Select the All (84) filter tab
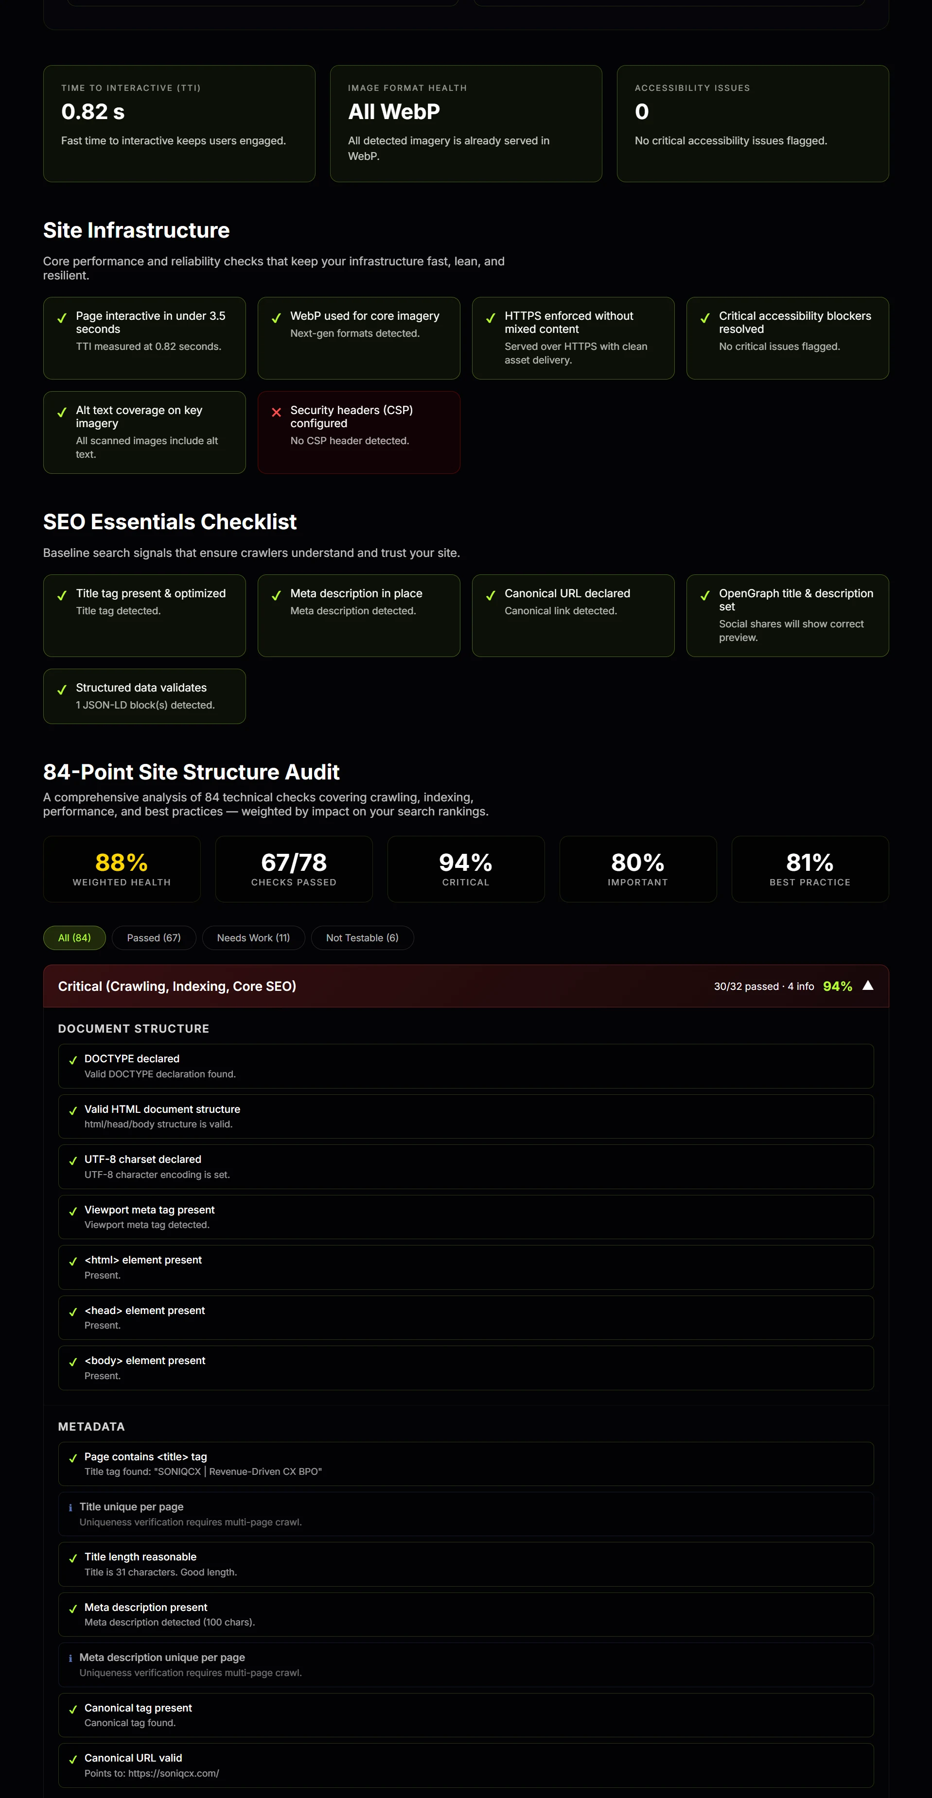932x1798 pixels. coord(74,938)
